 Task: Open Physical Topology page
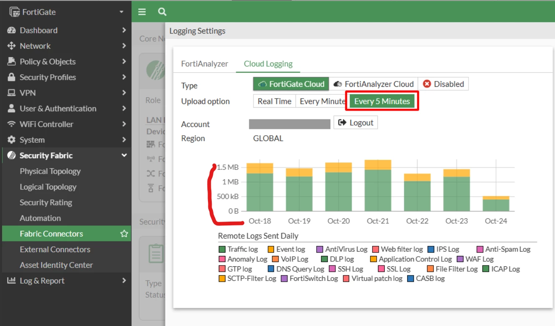click(50, 171)
